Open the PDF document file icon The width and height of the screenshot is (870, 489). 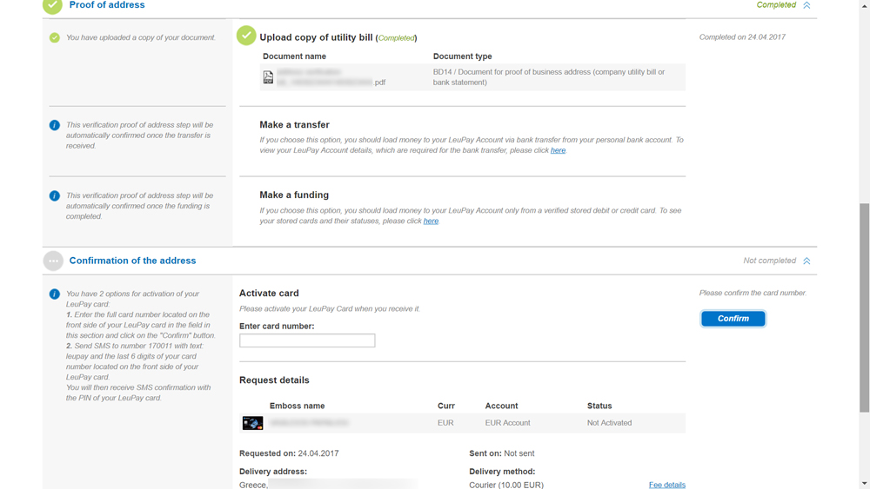268,77
